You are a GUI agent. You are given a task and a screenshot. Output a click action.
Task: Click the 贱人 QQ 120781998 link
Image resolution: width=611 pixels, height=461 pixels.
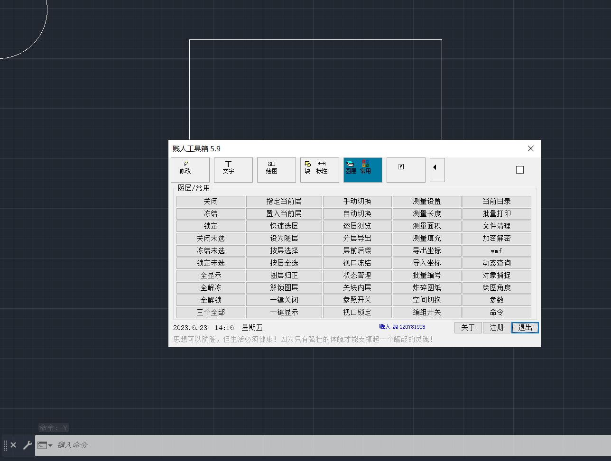[x=402, y=327]
